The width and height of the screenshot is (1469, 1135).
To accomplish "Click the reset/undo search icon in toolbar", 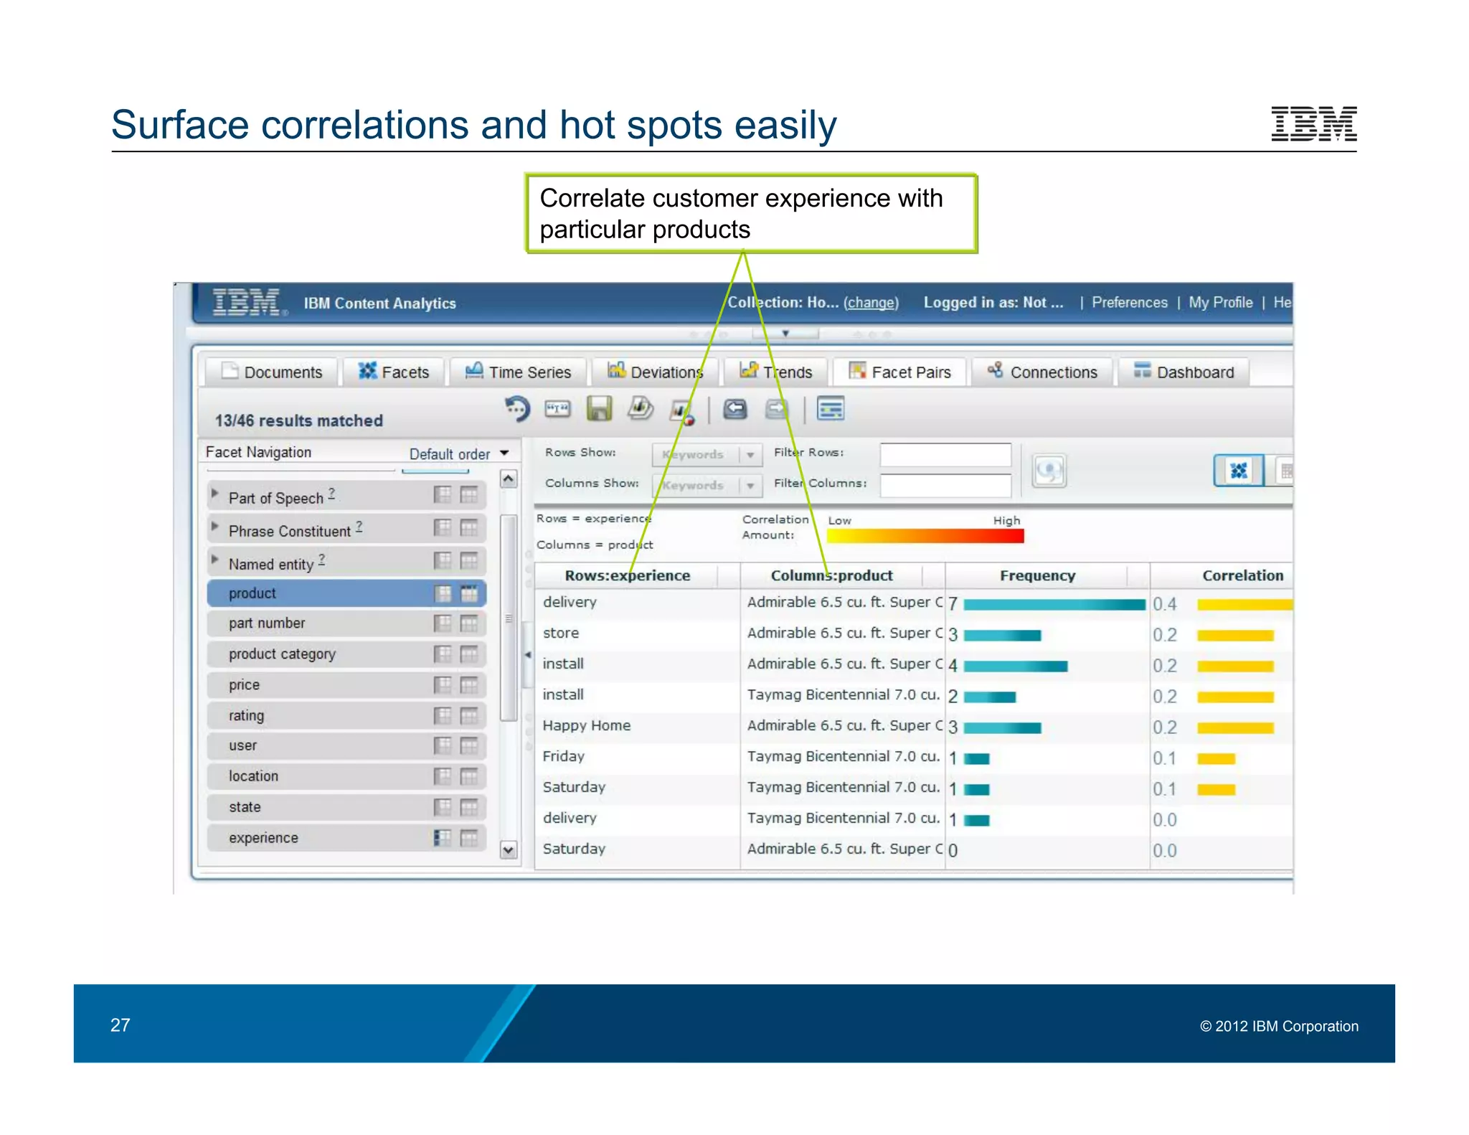I will (x=516, y=409).
